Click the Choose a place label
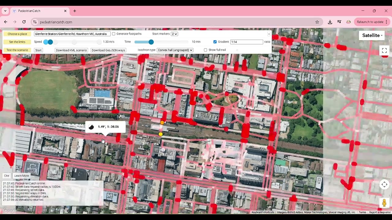Viewport: 392px width, 220px height. tap(17, 34)
